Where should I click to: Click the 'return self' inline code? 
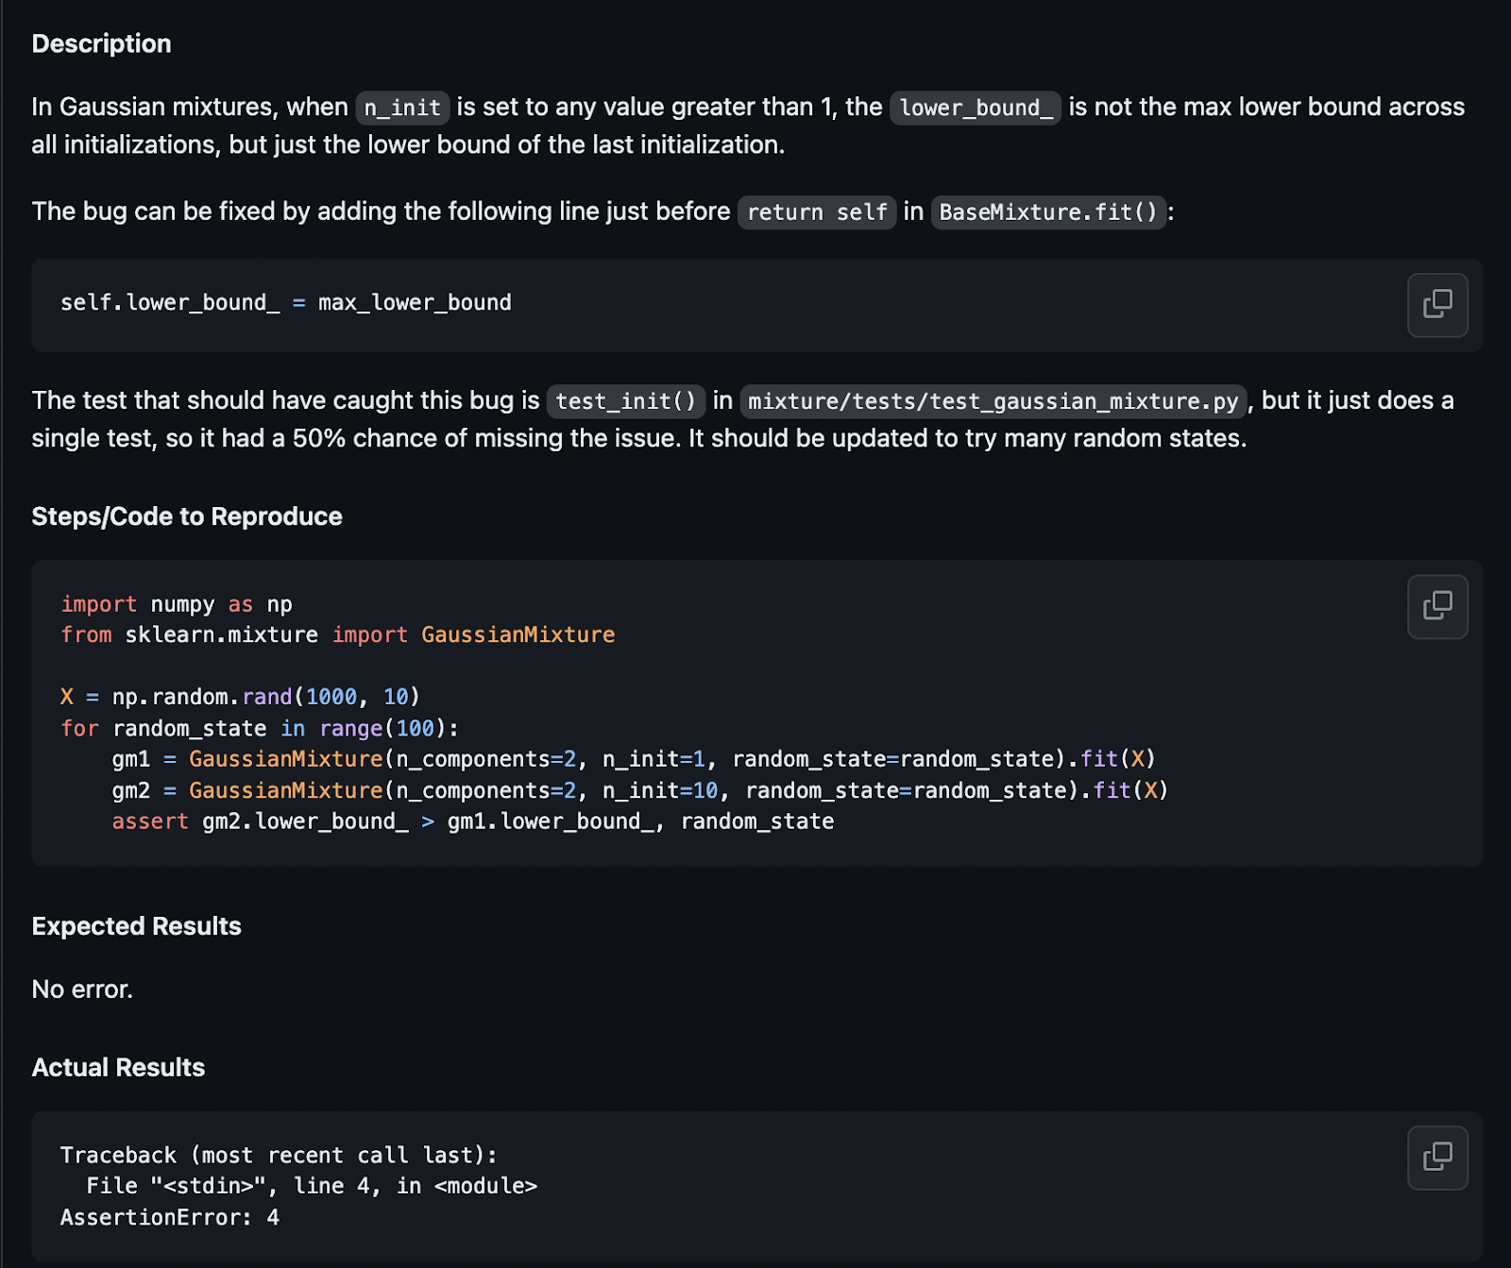click(x=817, y=211)
